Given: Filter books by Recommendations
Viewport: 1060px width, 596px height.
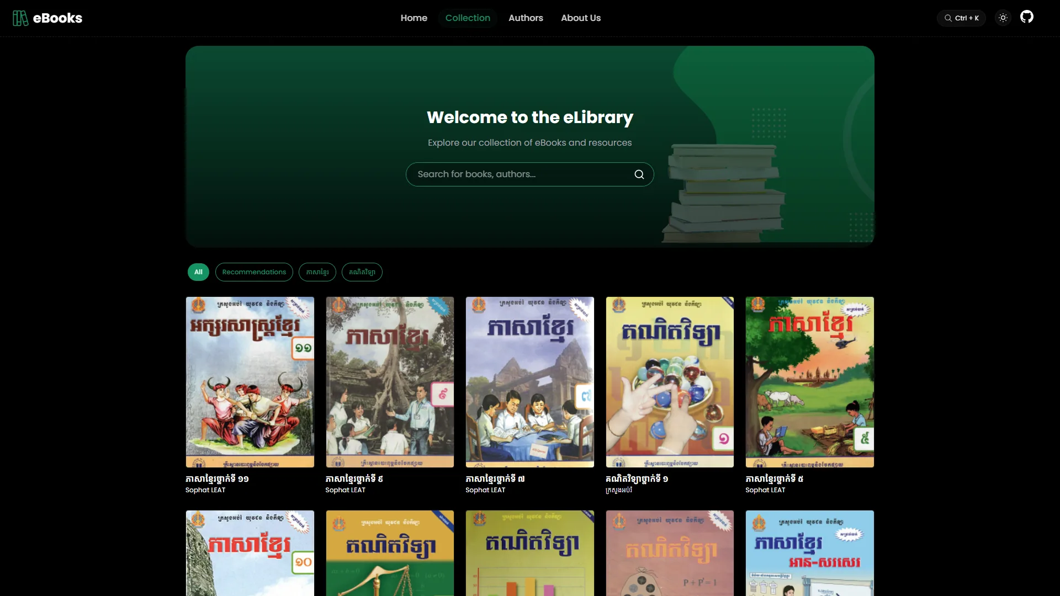Looking at the screenshot, I should 254,272.
